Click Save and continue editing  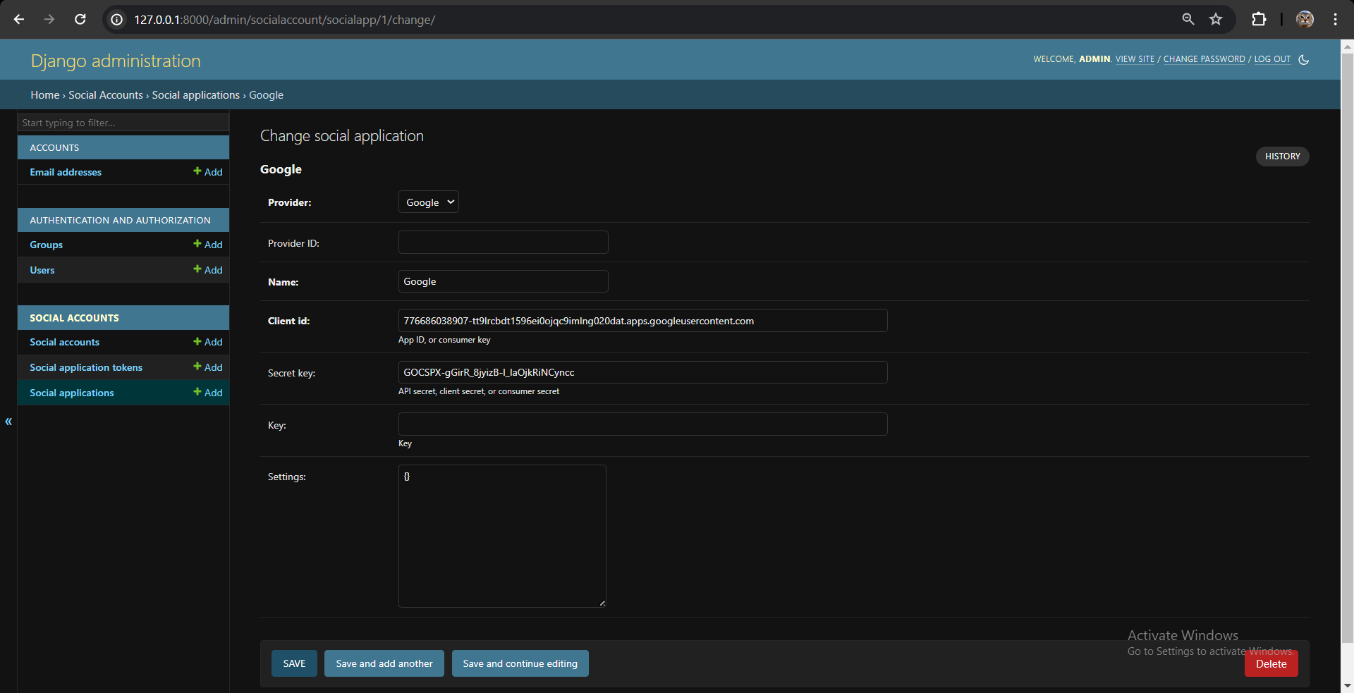click(x=520, y=663)
